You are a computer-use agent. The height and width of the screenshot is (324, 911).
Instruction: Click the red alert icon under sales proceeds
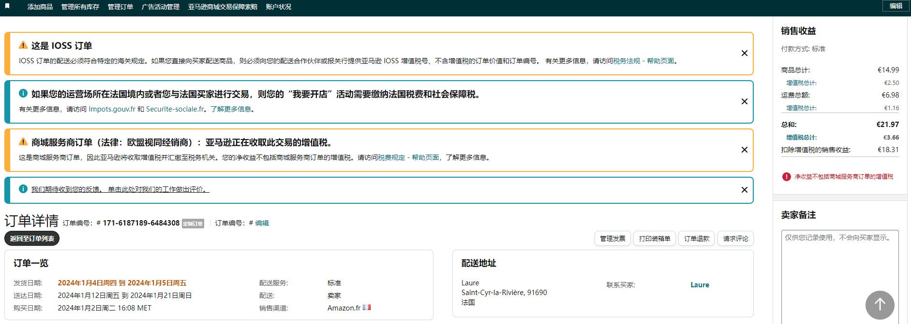(786, 177)
